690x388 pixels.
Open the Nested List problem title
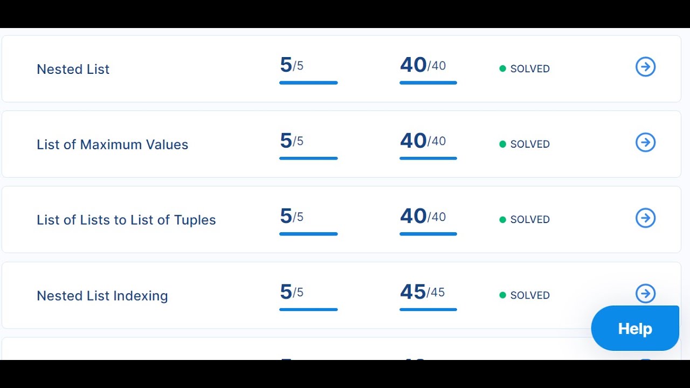pyautogui.click(x=73, y=69)
